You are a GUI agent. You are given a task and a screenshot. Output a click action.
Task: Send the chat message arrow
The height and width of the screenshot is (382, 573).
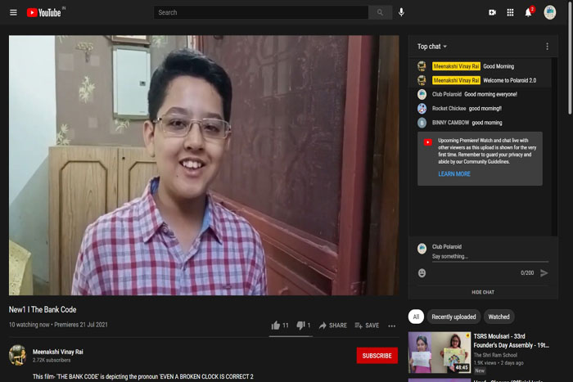(x=544, y=273)
